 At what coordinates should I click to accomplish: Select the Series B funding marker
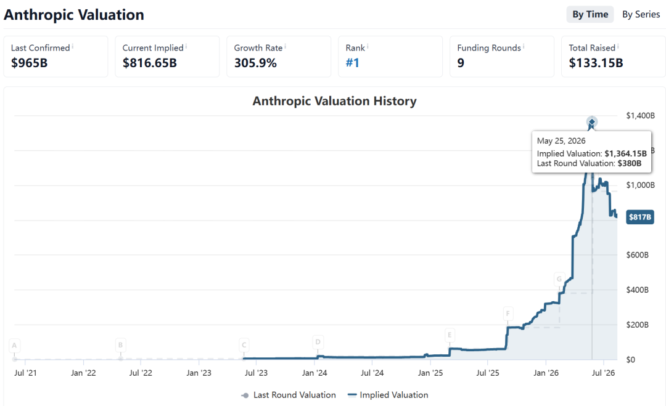click(121, 345)
